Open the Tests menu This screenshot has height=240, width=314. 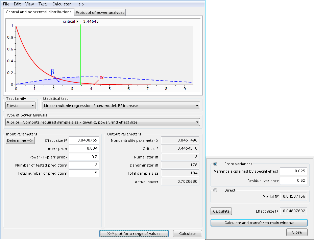(x=43, y=4)
